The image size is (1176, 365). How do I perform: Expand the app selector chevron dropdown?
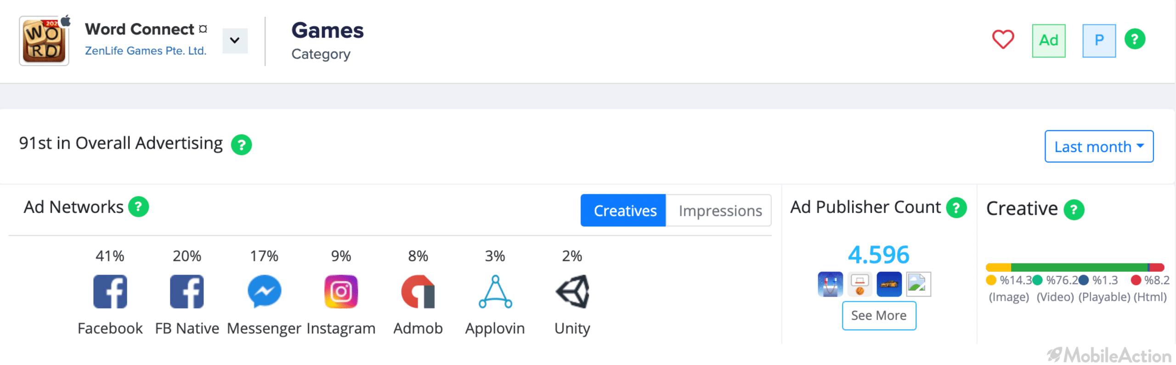[235, 40]
